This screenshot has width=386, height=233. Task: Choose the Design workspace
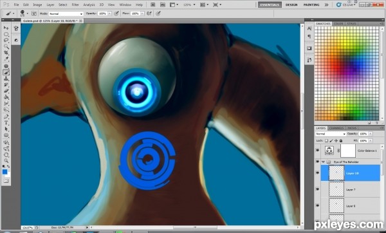coord(291,5)
